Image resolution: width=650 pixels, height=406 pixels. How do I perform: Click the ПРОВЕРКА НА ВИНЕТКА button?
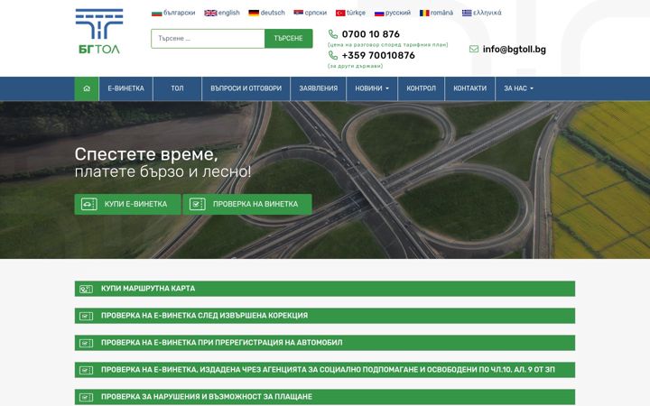point(247,204)
